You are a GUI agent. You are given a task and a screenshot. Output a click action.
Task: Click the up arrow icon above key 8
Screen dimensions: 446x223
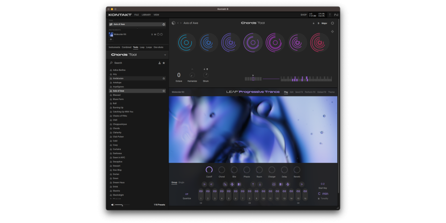tap(253, 184)
